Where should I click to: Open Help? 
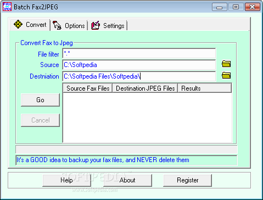66,180
